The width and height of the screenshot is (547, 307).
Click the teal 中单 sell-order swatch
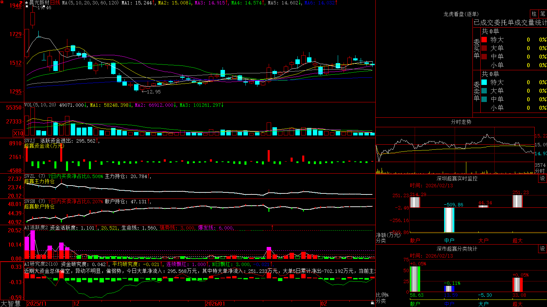tap(484, 99)
